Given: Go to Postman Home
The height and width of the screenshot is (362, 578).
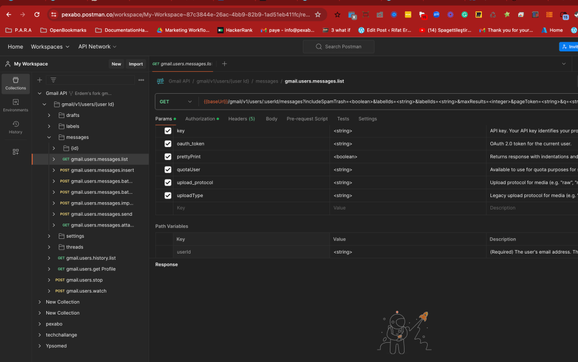Looking at the screenshot, I should click(15, 47).
